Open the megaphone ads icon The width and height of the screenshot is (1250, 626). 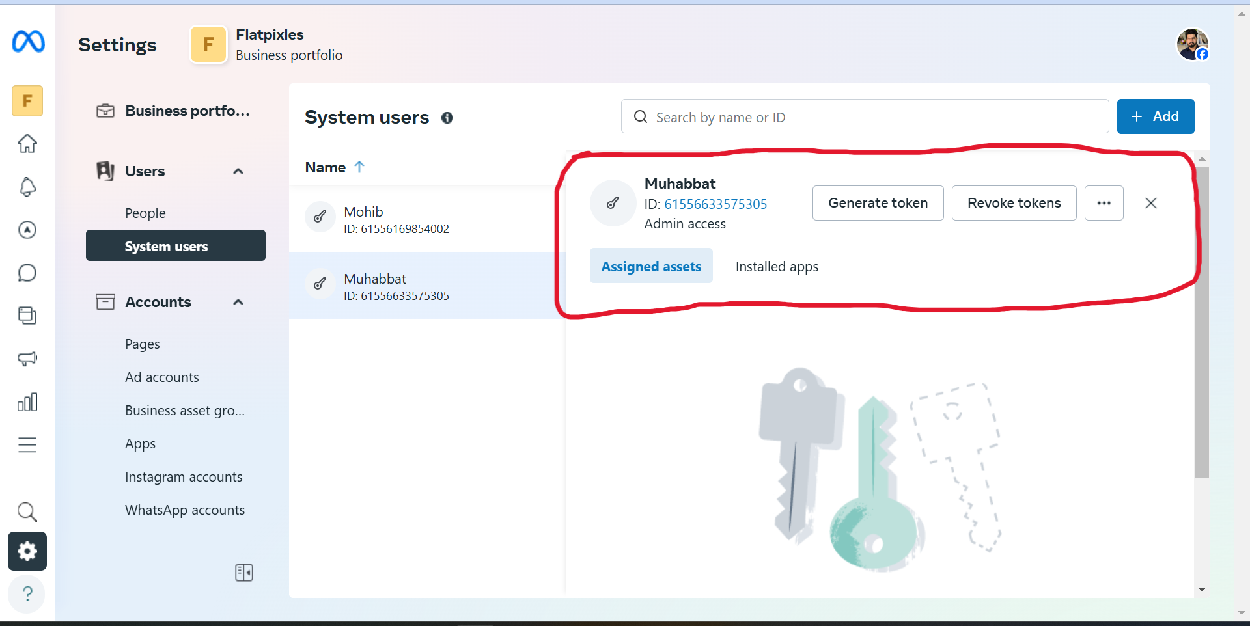pos(27,359)
